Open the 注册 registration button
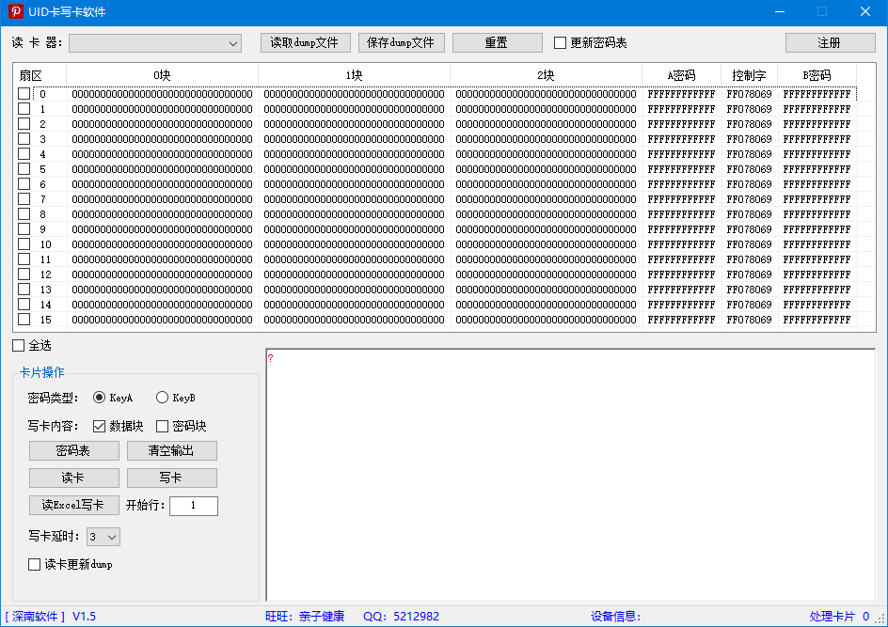888x627 pixels. 830,43
